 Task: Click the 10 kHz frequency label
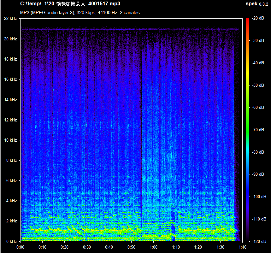click(x=10, y=140)
